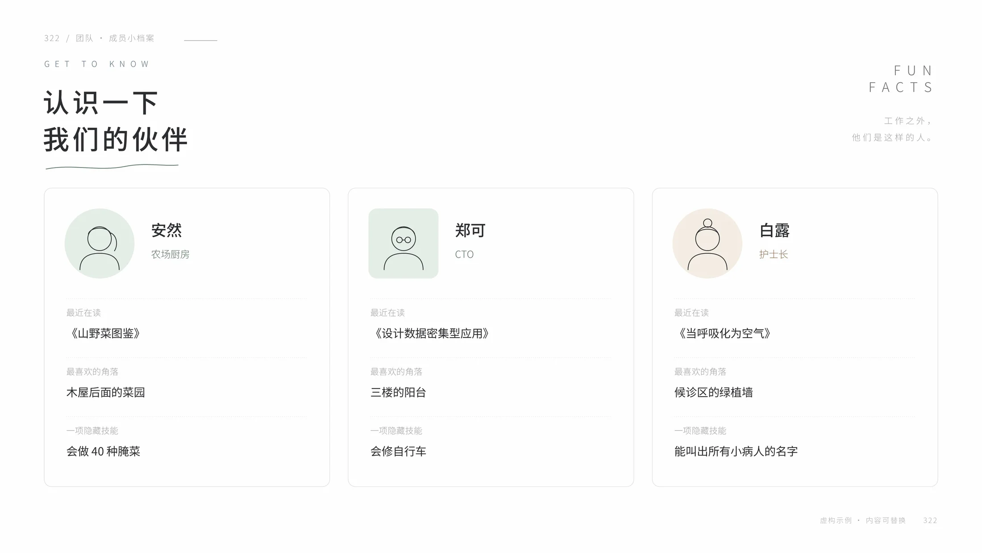Click 最近在读 label in 安然's card
Screen dimensions: 982x553
click(x=83, y=313)
